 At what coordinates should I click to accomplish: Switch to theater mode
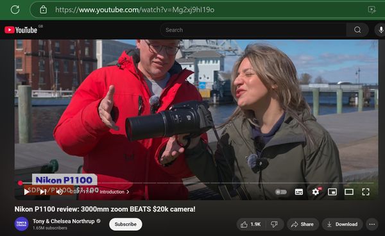(x=349, y=192)
